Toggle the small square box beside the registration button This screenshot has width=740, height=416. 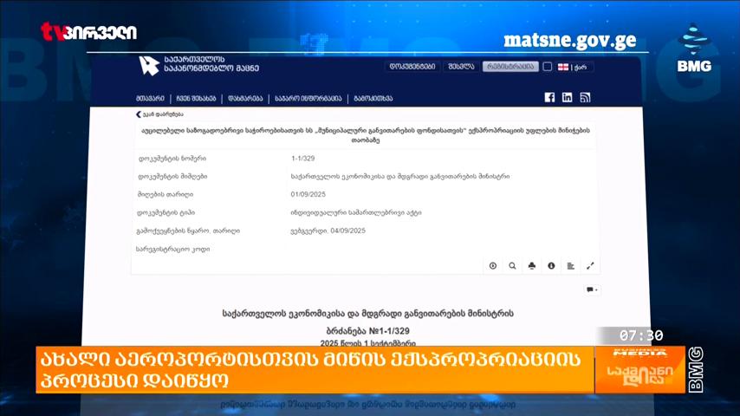[548, 67]
